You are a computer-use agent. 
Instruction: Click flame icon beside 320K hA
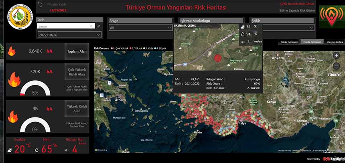point(14,80)
